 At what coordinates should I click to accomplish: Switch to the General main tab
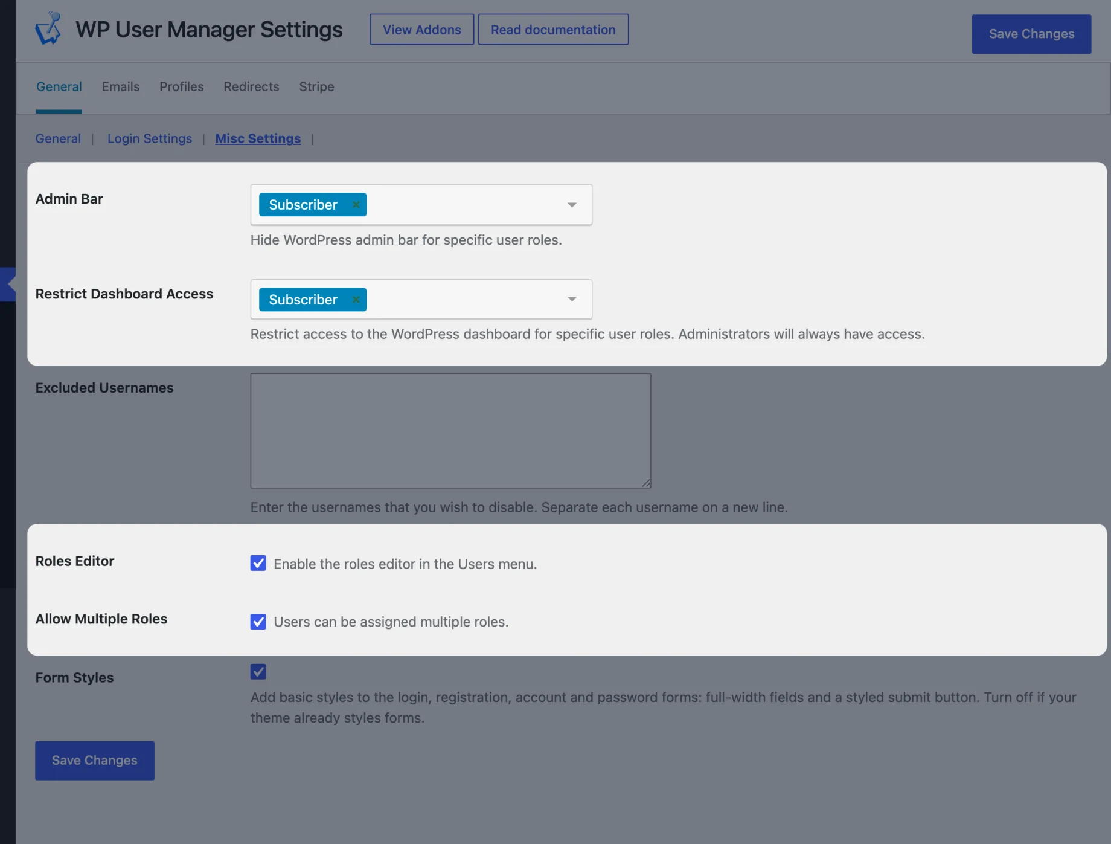click(59, 86)
